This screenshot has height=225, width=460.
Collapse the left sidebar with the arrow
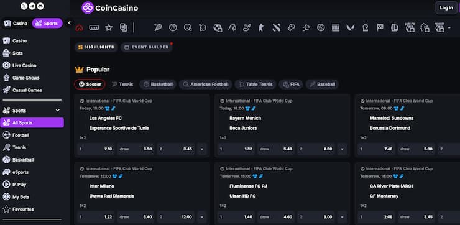pos(69,23)
